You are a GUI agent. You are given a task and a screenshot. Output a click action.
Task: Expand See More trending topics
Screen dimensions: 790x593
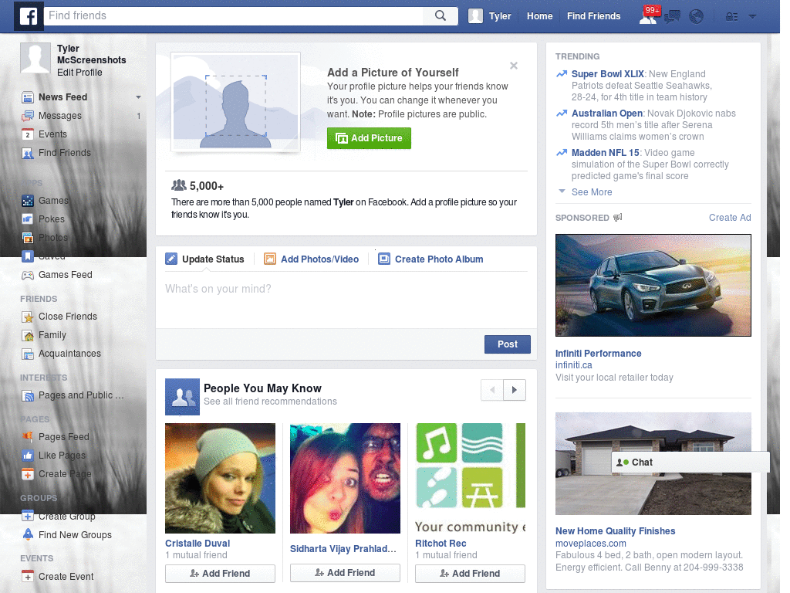point(592,192)
